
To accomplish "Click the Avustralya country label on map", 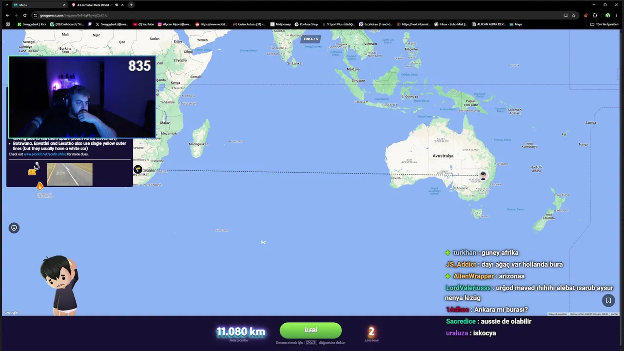I will (x=443, y=156).
